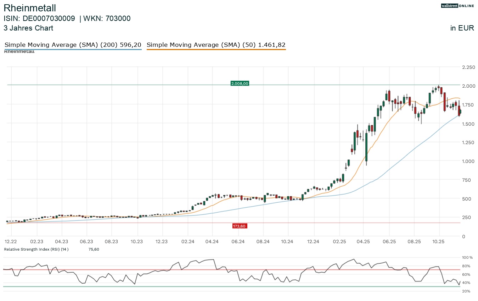Click the 80% level on RSI axis
The image size is (478, 301).
click(466, 266)
